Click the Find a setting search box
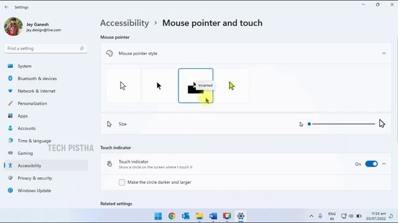This screenshot has height=223, width=398. (x=45, y=48)
